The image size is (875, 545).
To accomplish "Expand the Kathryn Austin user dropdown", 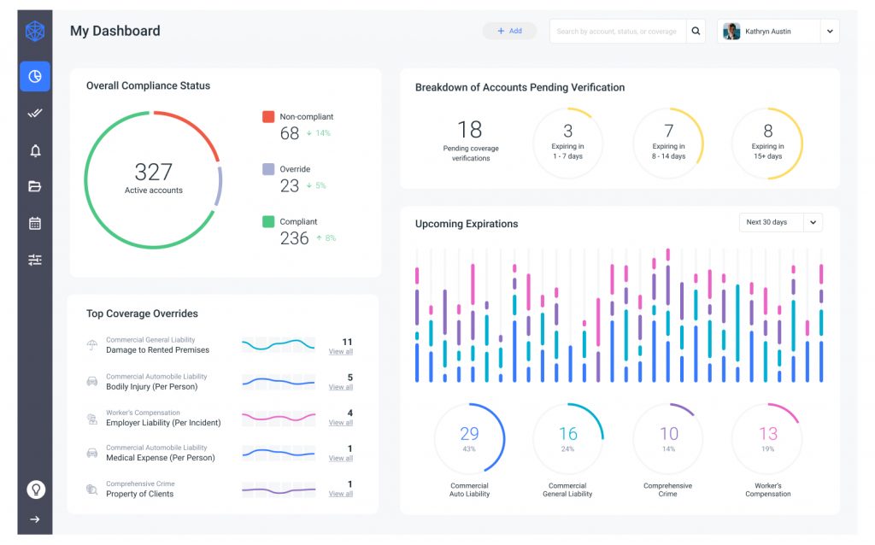I will [829, 32].
